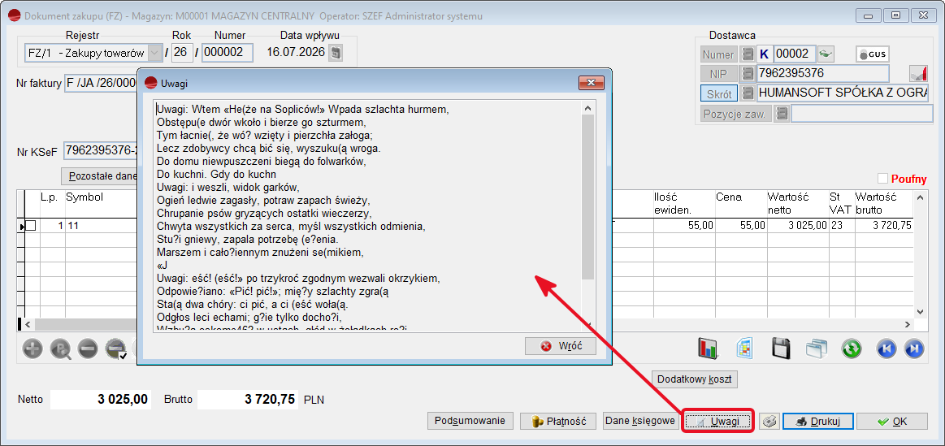Viewport: 945px width, 446px height.
Task: Click the edit row icon under the table
Action: [60, 349]
